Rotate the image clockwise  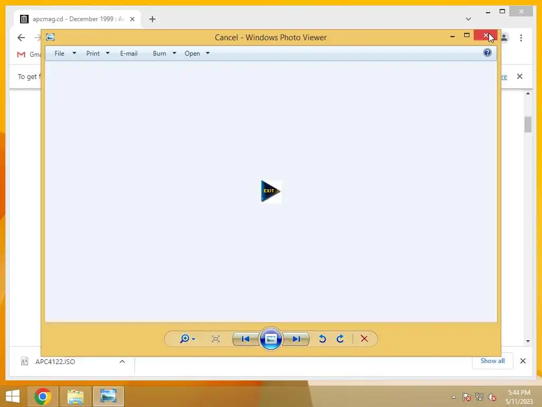pyautogui.click(x=340, y=339)
